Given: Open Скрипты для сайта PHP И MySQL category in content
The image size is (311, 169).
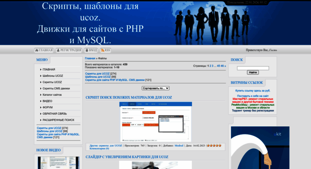Looking at the screenshot, I should tap(115, 80).
